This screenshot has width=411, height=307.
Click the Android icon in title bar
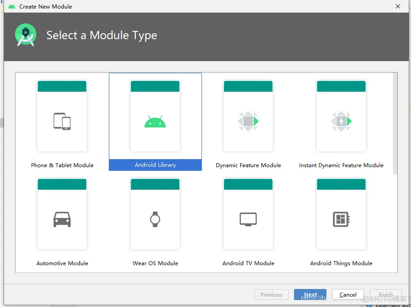[x=12, y=6]
